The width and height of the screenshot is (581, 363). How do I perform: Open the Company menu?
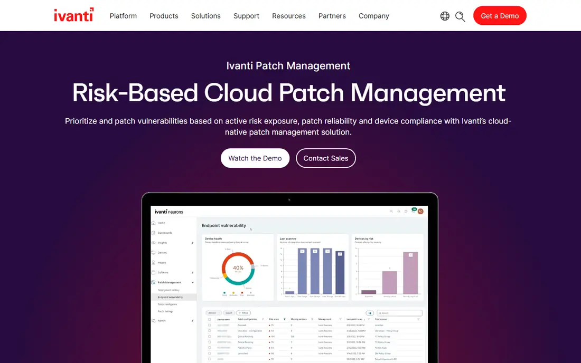pyautogui.click(x=373, y=16)
